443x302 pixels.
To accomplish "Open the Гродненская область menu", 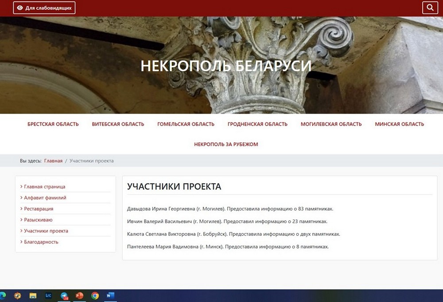I will [257, 124].
